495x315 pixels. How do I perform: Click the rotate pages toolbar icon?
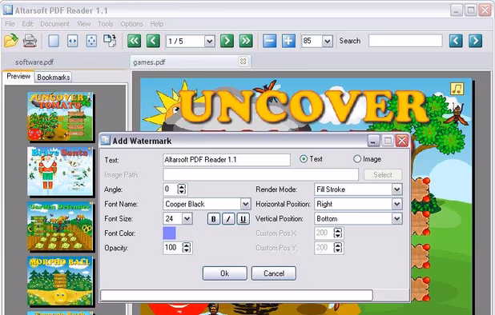click(110, 41)
